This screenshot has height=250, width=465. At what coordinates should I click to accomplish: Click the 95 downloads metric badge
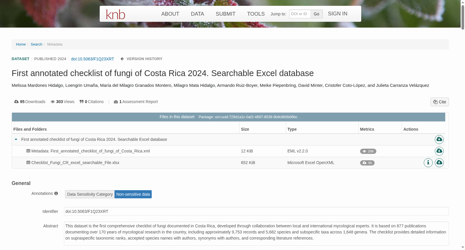coord(367,163)
